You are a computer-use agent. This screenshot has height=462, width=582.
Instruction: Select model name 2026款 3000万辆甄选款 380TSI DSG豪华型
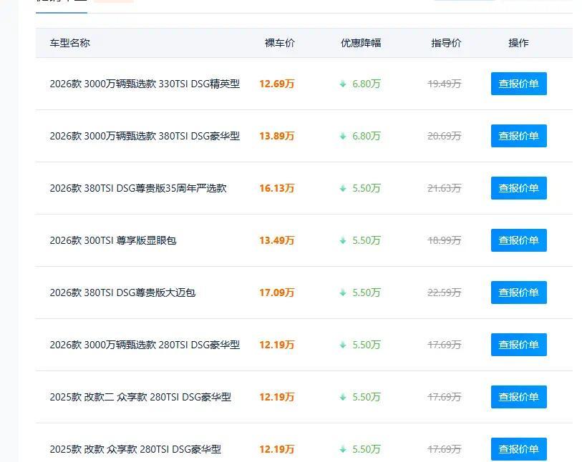145,136
